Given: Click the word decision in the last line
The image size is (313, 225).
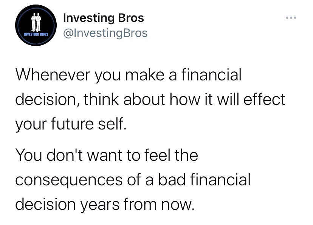Looking at the screenshot, I should tap(45, 204).
